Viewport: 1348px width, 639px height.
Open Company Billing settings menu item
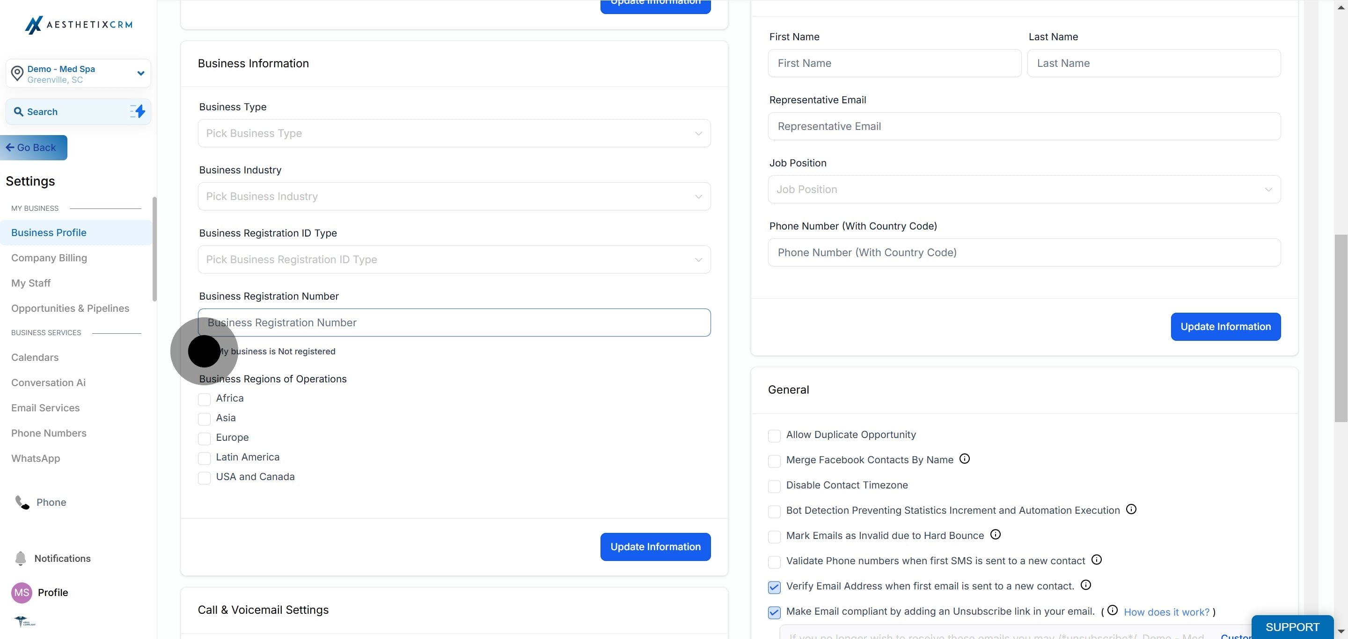tap(49, 258)
